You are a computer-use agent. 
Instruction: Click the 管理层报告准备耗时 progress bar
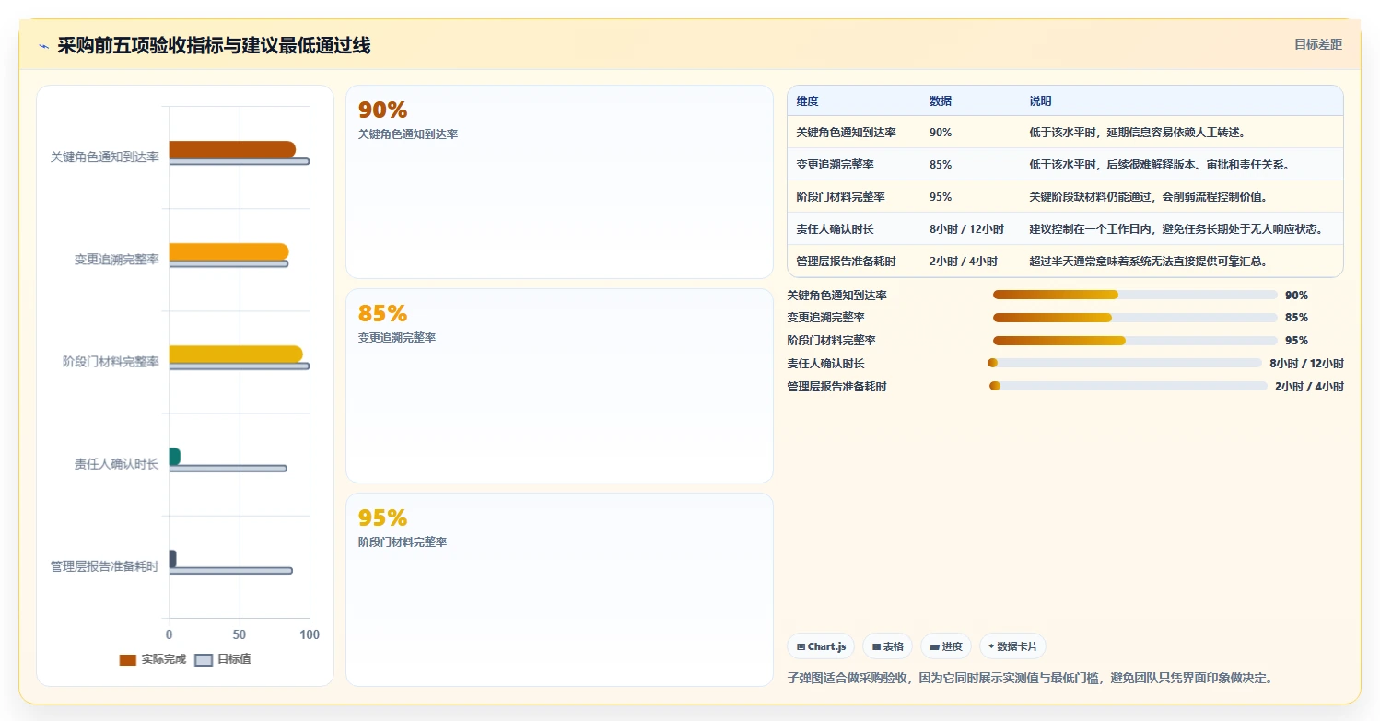click(x=1129, y=386)
